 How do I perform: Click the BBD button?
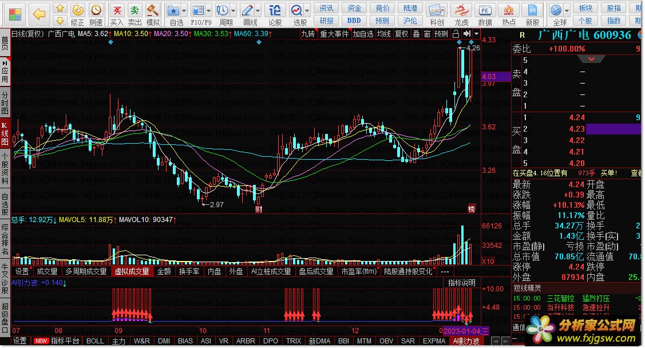(x=354, y=21)
